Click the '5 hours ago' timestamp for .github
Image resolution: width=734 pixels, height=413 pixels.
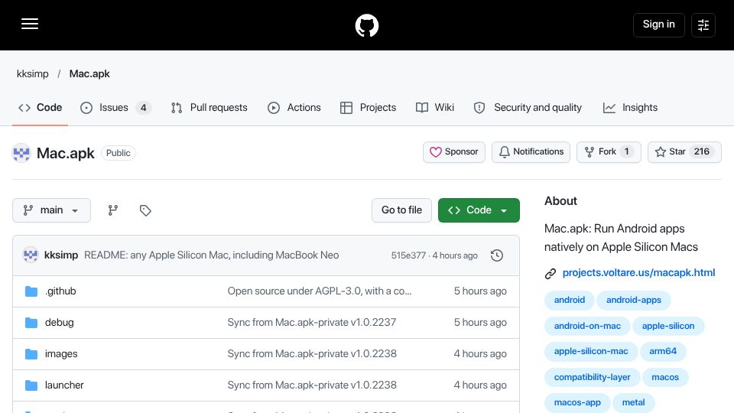[480, 291]
